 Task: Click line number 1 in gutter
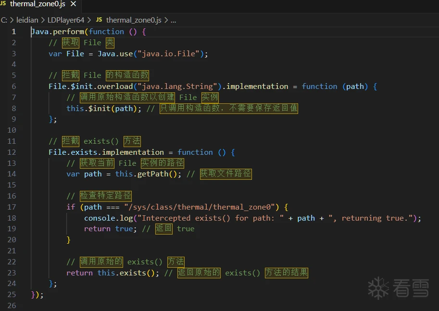tap(14, 32)
